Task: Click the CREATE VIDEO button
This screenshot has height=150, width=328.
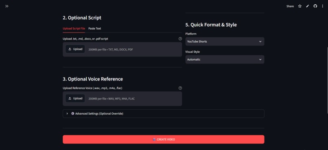Action: click(163, 139)
